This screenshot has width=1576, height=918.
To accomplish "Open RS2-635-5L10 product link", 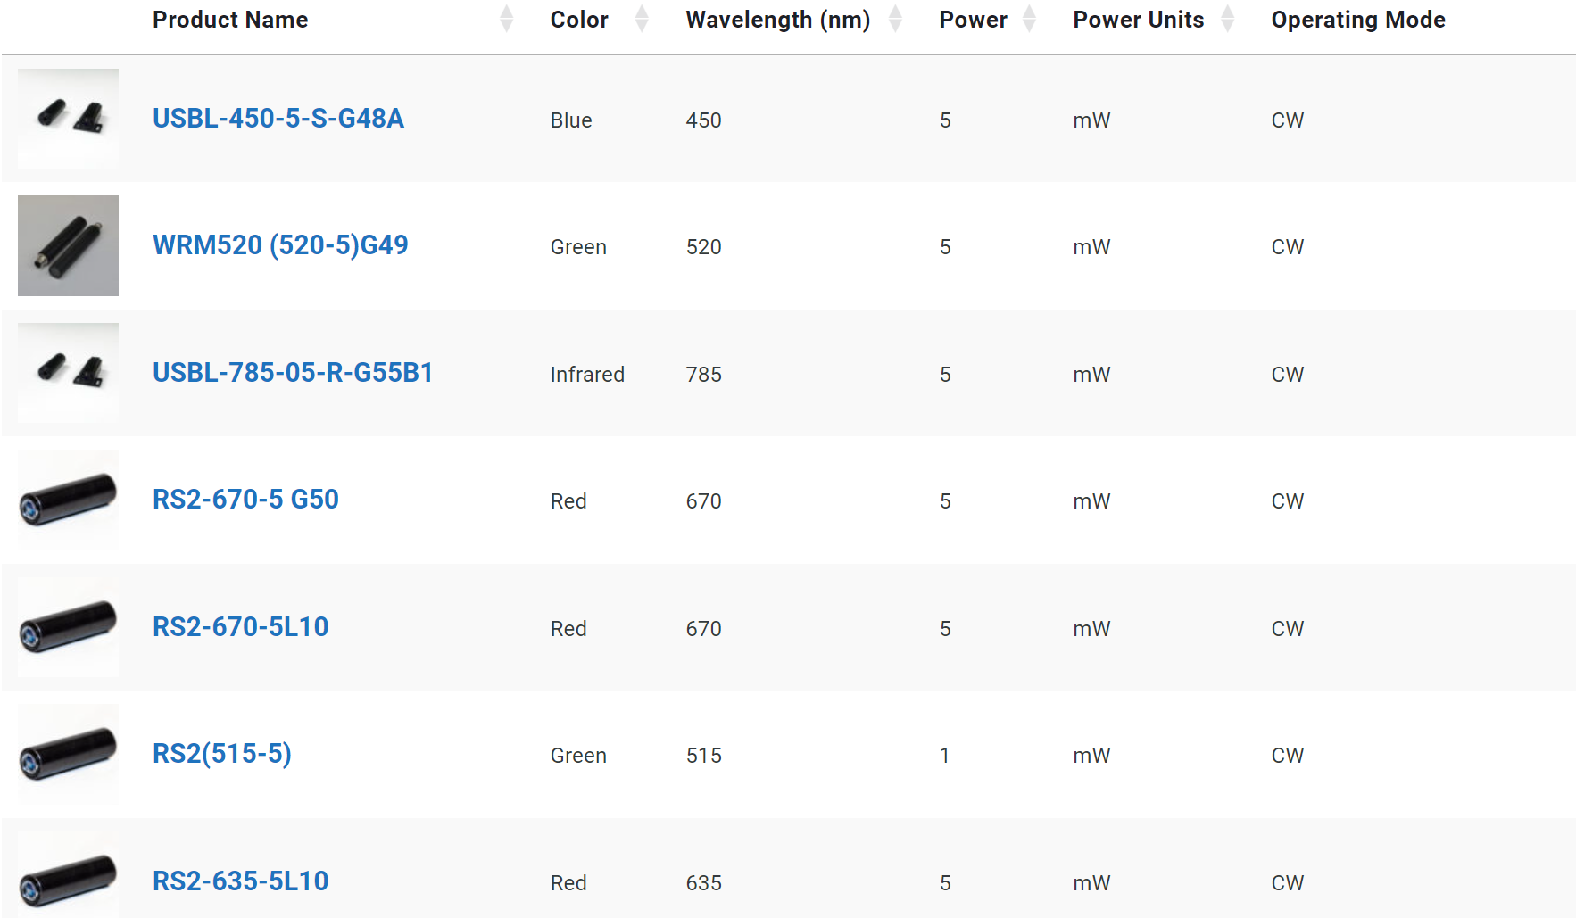I will (x=241, y=881).
